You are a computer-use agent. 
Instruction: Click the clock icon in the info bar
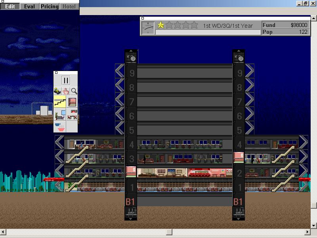[x=148, y=28]
